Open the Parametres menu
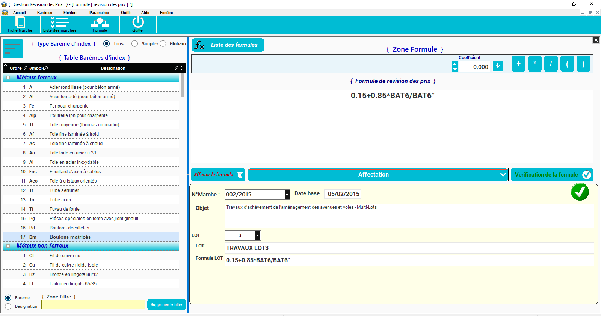 (99, 13)
